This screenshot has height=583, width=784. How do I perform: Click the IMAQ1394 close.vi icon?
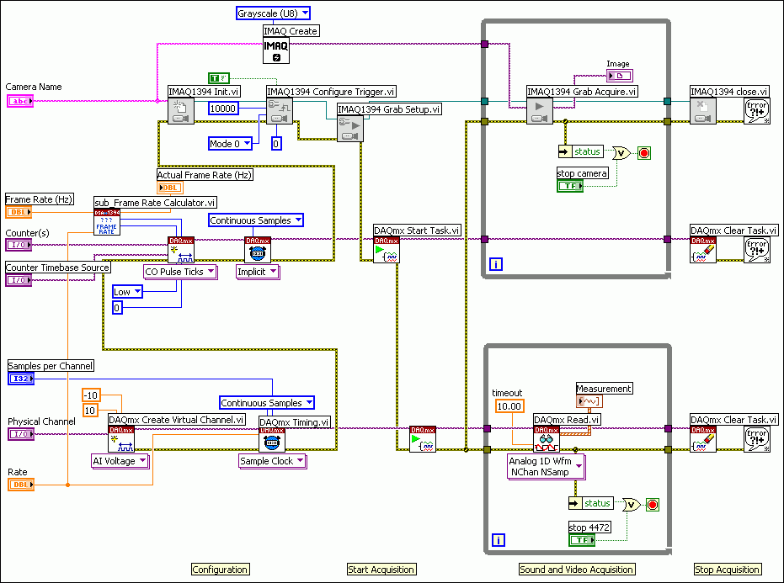[703, 111]
